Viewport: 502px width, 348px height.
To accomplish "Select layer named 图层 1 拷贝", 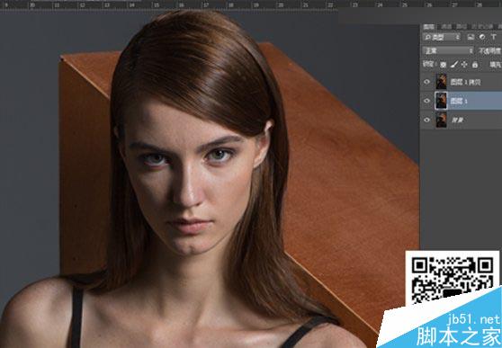I will pos(465,82).
